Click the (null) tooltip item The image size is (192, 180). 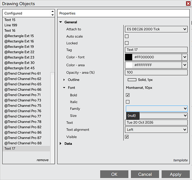click(133, 116)
